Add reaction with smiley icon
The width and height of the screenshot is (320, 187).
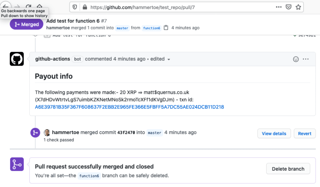[296, 59]
